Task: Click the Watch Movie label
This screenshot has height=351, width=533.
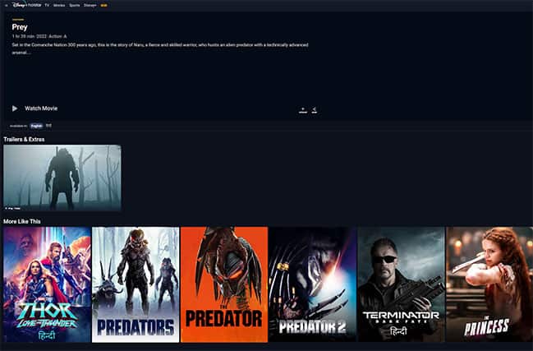Action: [x=41, y=109]
